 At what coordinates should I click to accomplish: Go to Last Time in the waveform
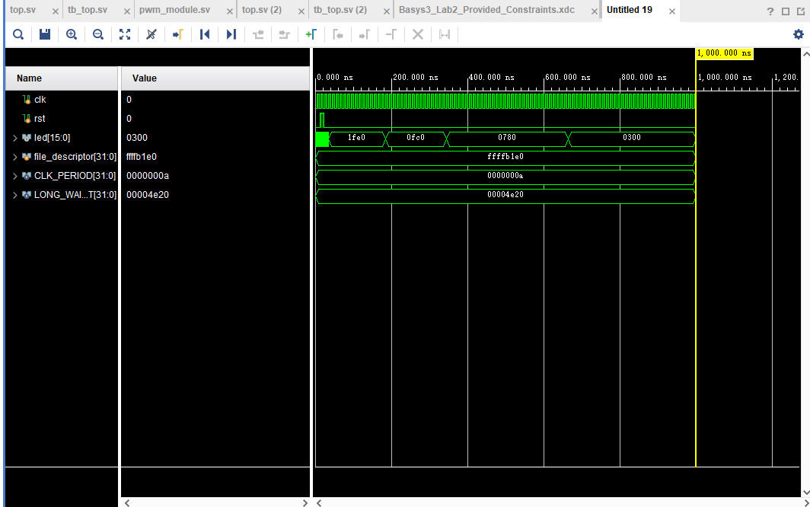click(x=231, y=34)
